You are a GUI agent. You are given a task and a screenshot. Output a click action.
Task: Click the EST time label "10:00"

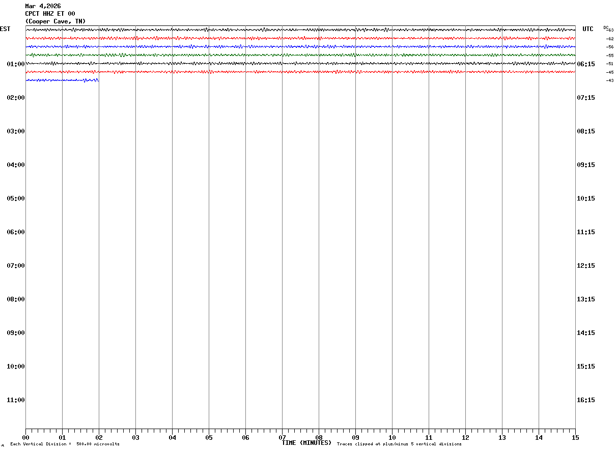point(16,367)
